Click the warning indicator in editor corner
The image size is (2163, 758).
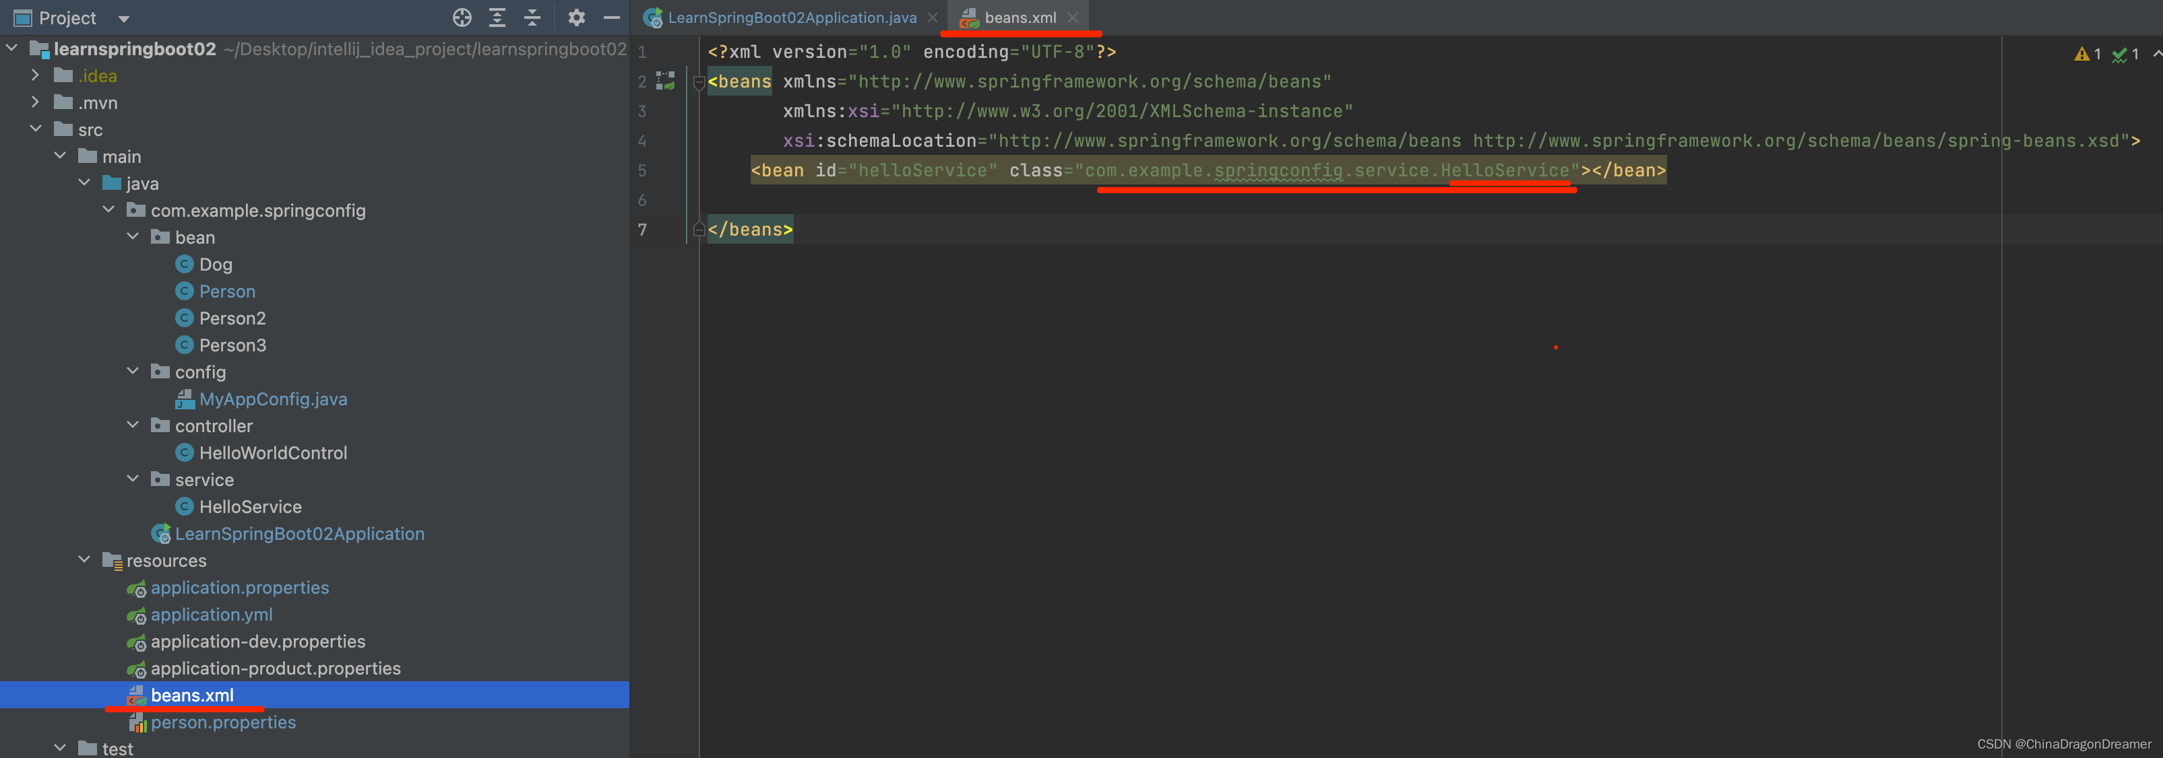click(2088, 54)
